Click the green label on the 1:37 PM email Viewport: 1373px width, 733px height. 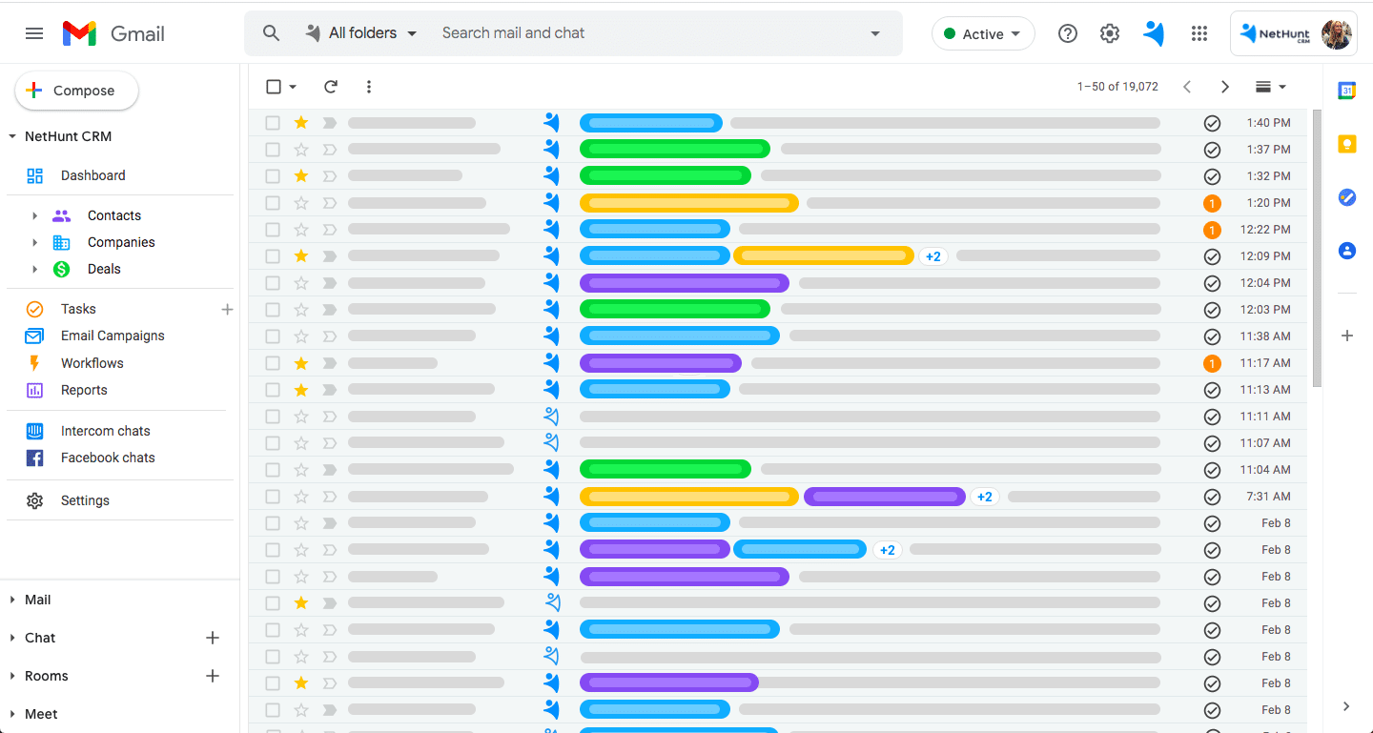click(674, 150)
